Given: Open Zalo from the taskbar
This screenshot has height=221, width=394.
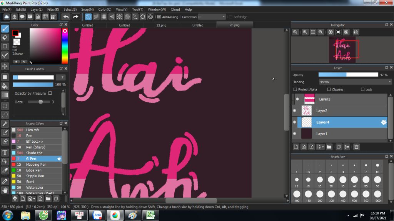Looking at the screenshot, I should click(97, 215).
